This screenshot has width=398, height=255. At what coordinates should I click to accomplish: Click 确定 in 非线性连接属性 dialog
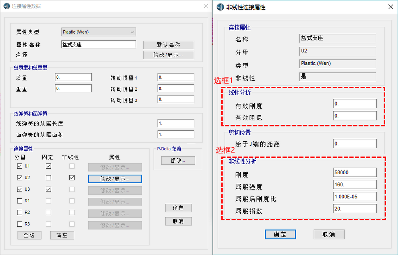[280, 234]
